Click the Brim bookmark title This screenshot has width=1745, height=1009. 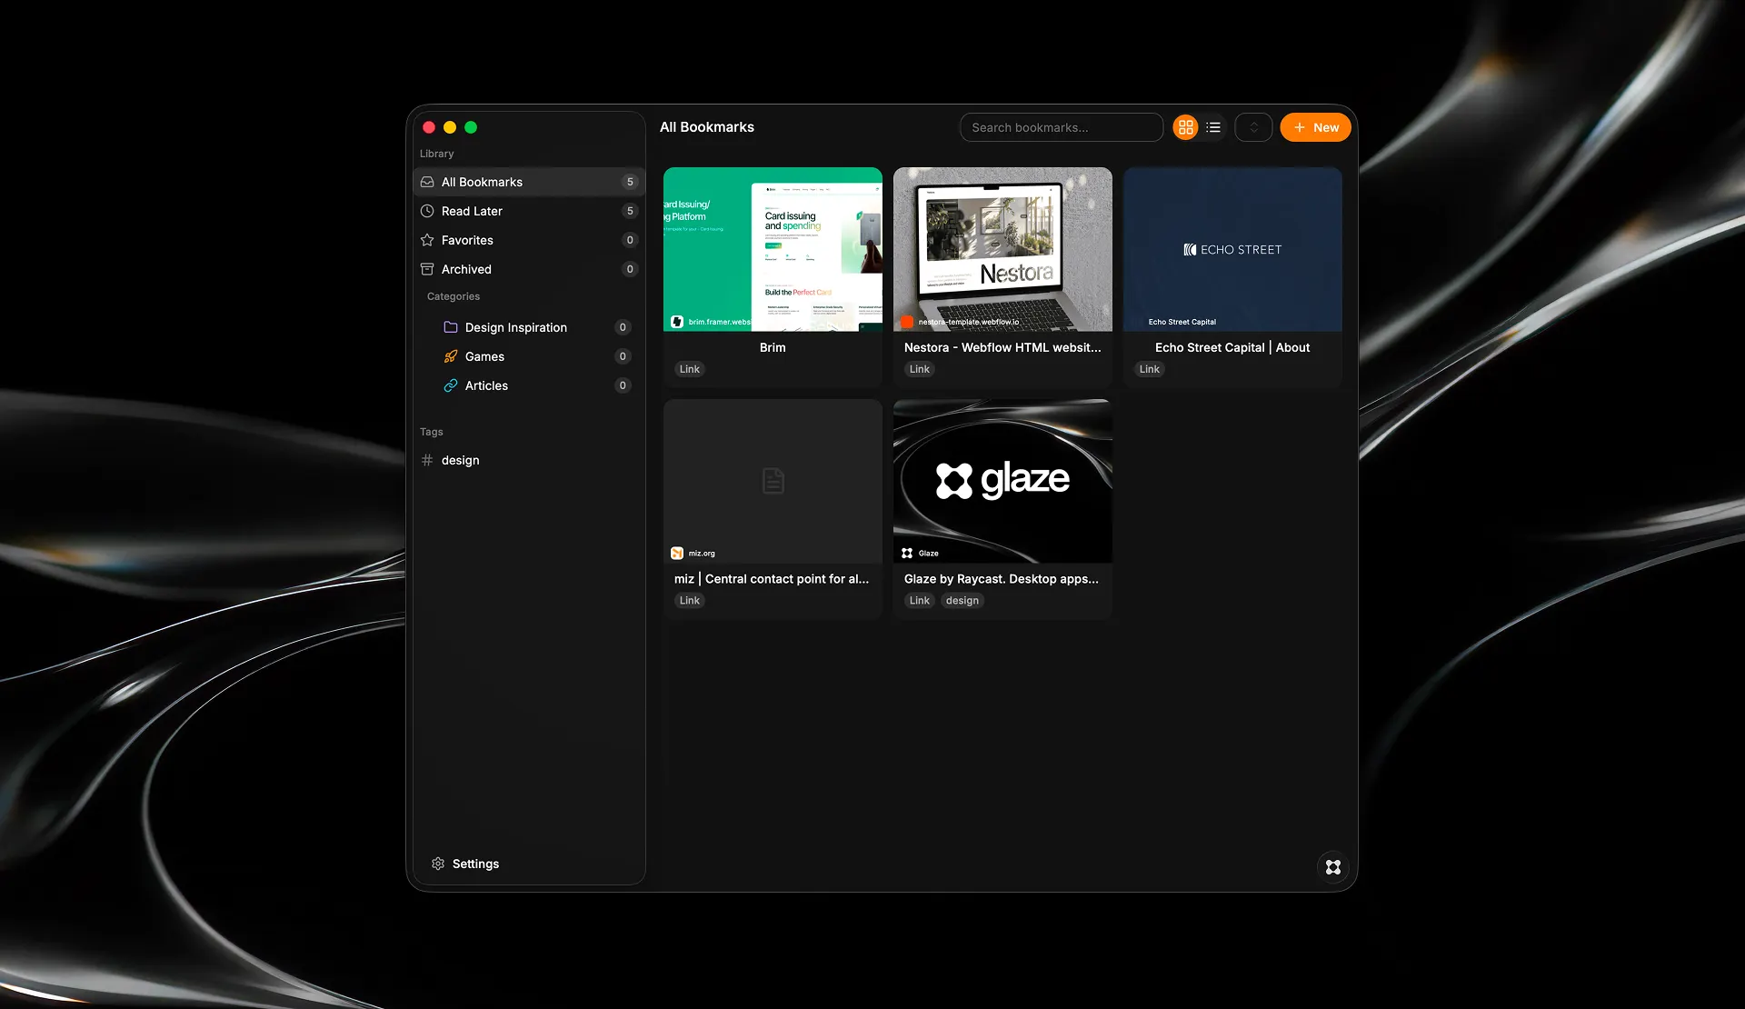[x=773, y=347]
